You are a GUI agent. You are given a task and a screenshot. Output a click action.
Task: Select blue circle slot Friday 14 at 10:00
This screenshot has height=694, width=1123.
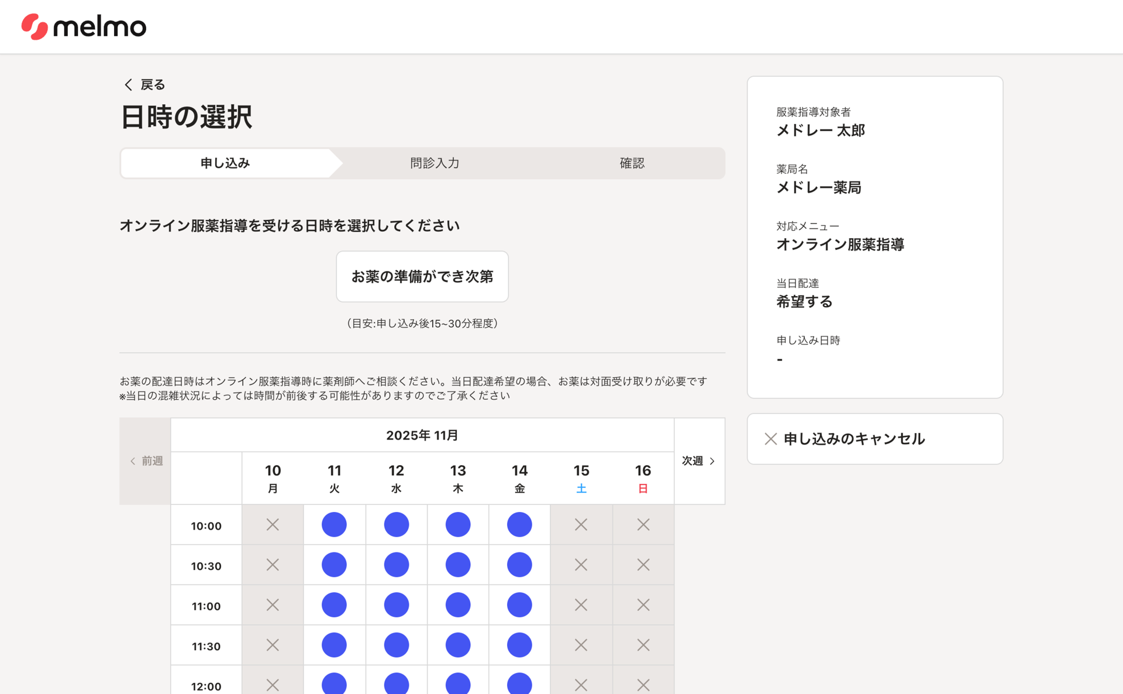519,524
